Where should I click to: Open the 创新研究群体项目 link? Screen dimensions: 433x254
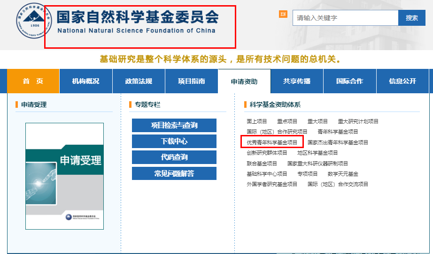(267, 153)
